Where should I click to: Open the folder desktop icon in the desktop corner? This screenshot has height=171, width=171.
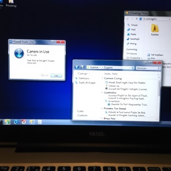11,3
